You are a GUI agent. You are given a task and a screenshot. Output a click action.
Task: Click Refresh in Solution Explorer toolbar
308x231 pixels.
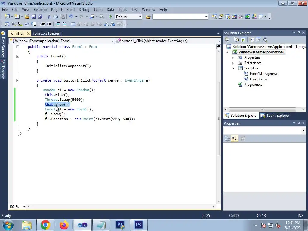[x=243, y=40]
